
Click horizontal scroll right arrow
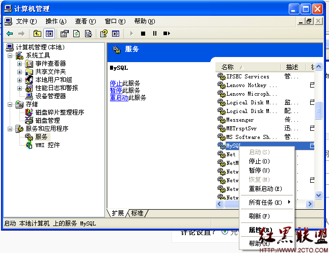[310, 204]
